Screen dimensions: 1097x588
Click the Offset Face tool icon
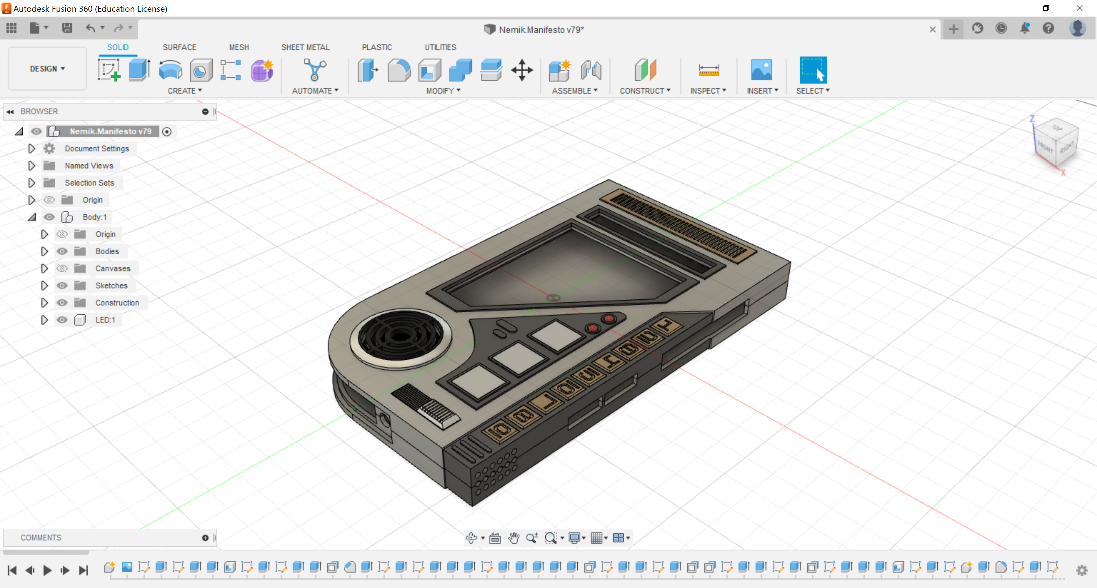(491, 70)
